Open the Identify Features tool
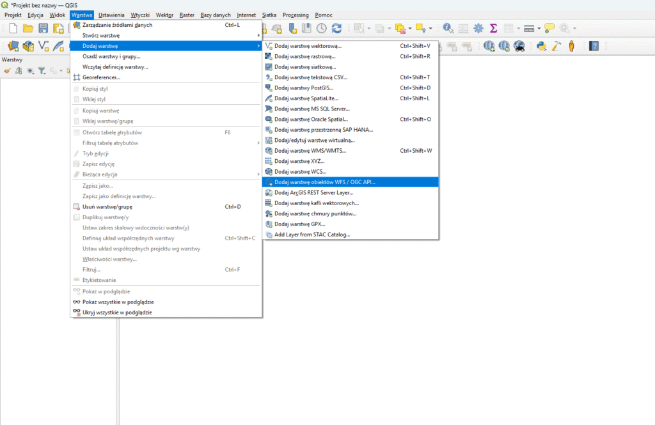The height and width of the screenshot is (425, 655). click(448, 28)
